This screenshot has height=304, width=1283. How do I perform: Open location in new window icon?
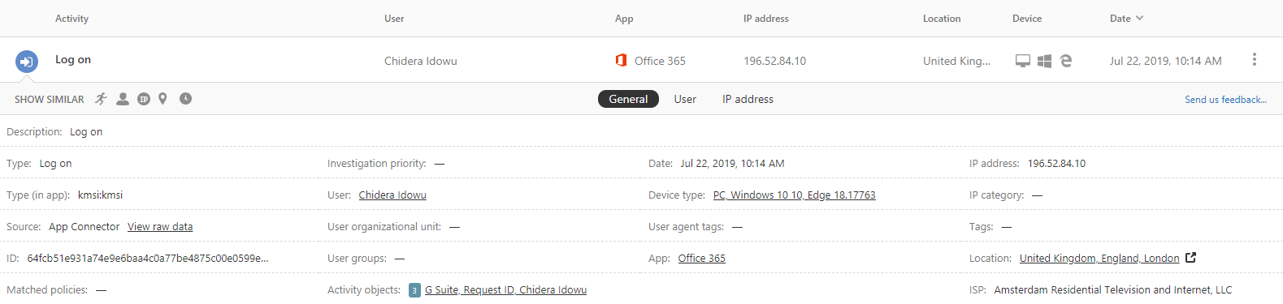point(1190,258)
